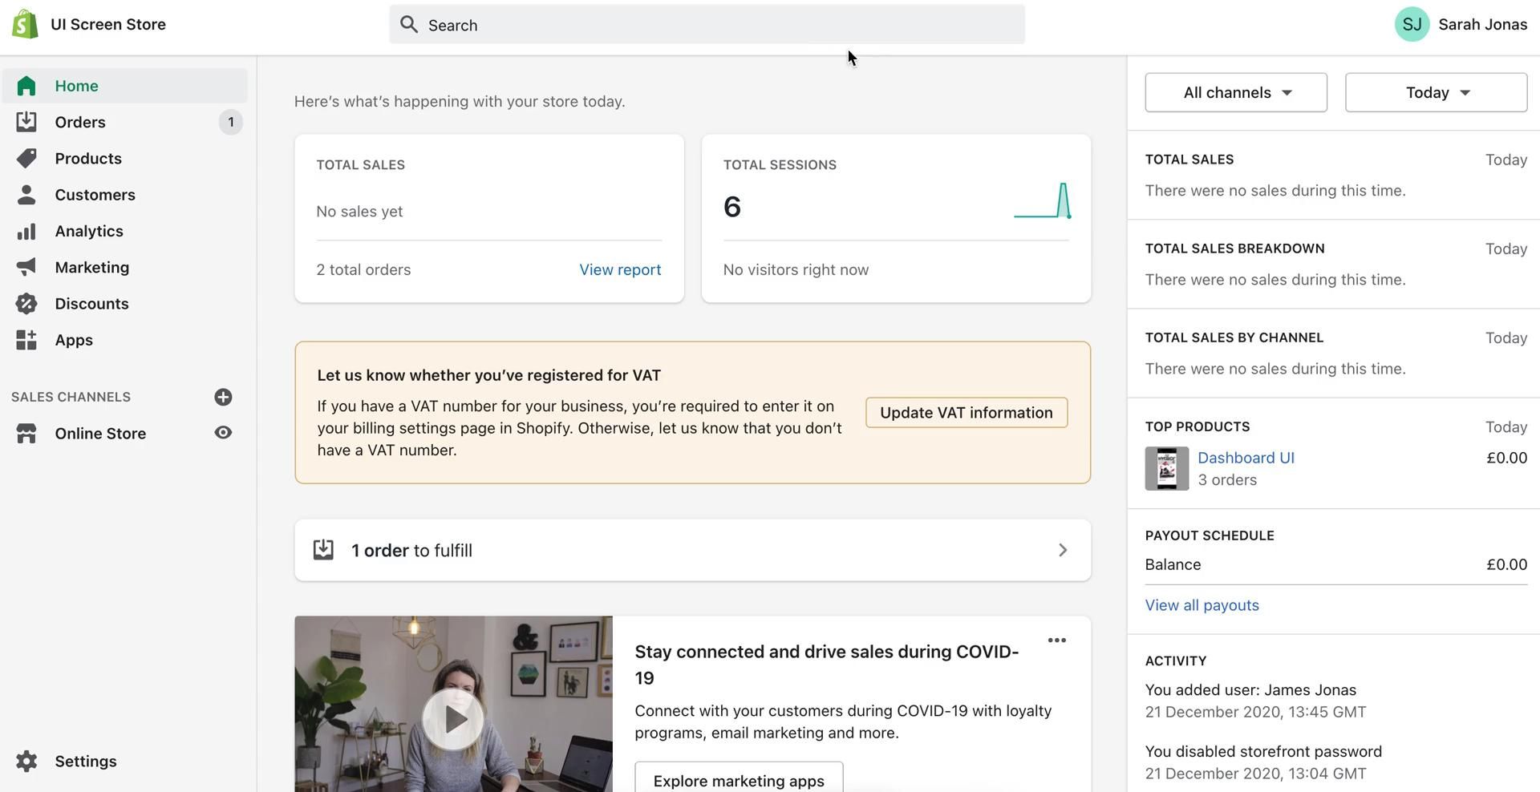The width and height of the screenshot is (1540, 792).
Task: Play the COVID-19 marketing video
Action: coord(453,718)
